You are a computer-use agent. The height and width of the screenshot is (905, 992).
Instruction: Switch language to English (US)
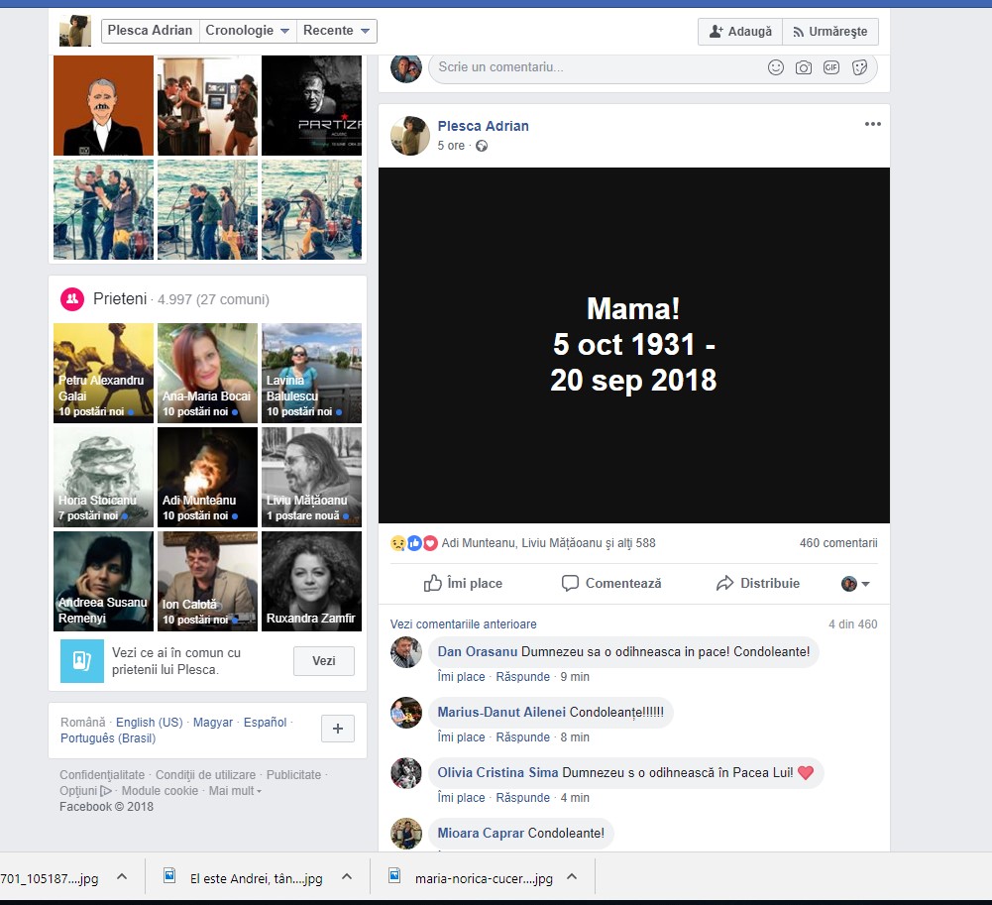pos(149,723)
